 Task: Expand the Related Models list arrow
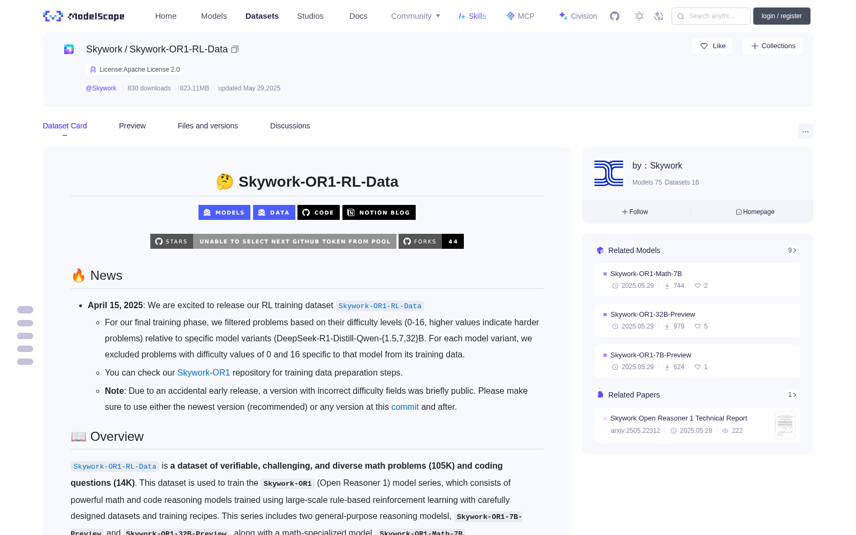792,250
